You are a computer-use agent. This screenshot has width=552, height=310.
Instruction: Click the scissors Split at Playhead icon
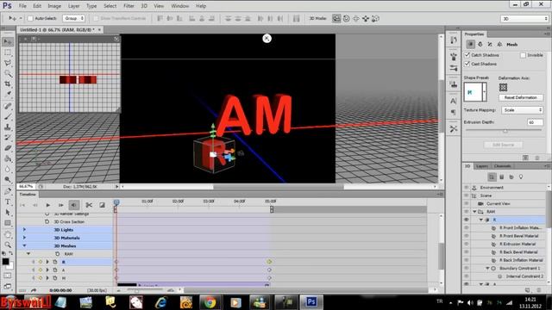pyautogui.click(x=89, y=205)
